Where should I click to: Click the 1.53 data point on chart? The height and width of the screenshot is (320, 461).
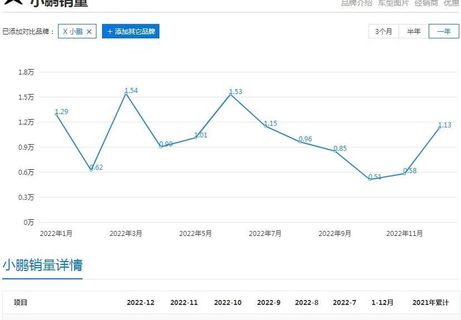(231, 94)
